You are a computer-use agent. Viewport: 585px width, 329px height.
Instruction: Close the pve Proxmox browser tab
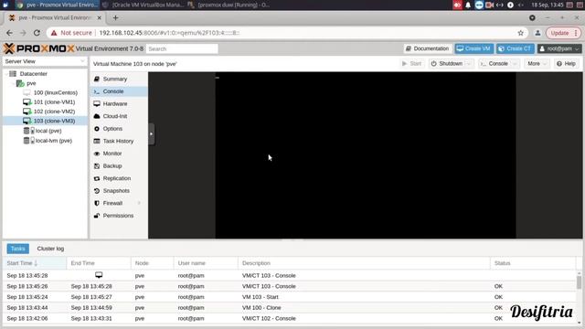100,18
